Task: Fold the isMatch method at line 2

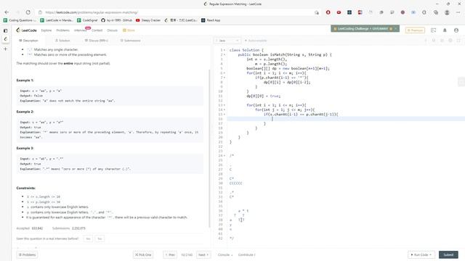Action: pos(225,55)
